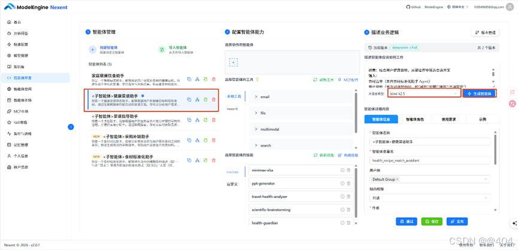Viewport: 518px width, 250px height.
Task: Delete the <子智能体>菜谱指导助手 agent
Action: click(213, 120)
